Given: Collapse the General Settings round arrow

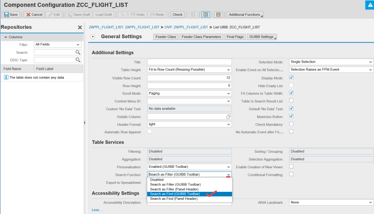Looking at the screenshot, I should [93, 37].
